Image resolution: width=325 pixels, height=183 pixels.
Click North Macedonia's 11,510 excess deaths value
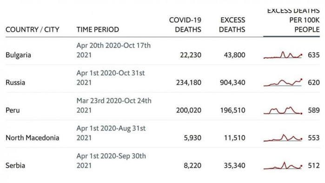click(x=235, y=138)
